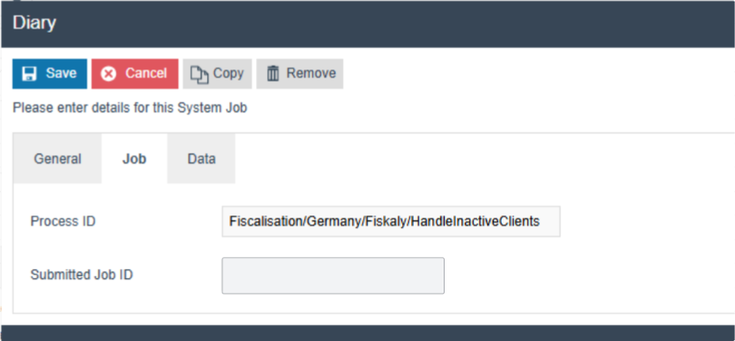Screen dimensions: 735x341
Task: Click the red Cancel X icon
Action: coord(108,73)
